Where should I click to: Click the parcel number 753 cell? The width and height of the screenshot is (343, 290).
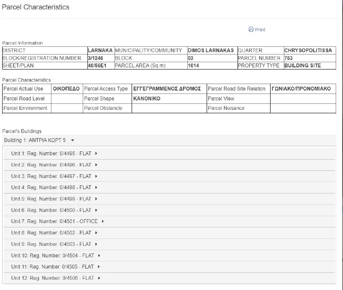(288, 58)
